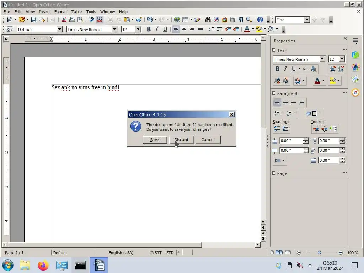Click the Paste clipboard icon
Image resolution: width=364 pixels, height=273 pixels.
[x=127, y=20]
